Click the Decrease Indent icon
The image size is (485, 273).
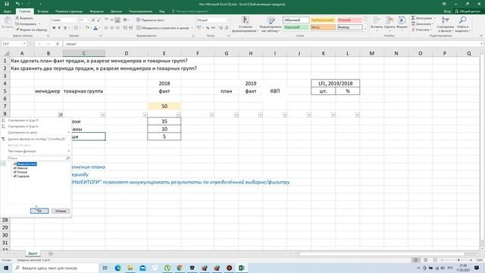(125, 28)
